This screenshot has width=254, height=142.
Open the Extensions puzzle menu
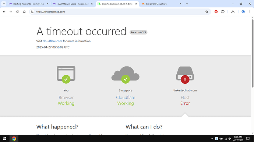[x=223, y=12]
